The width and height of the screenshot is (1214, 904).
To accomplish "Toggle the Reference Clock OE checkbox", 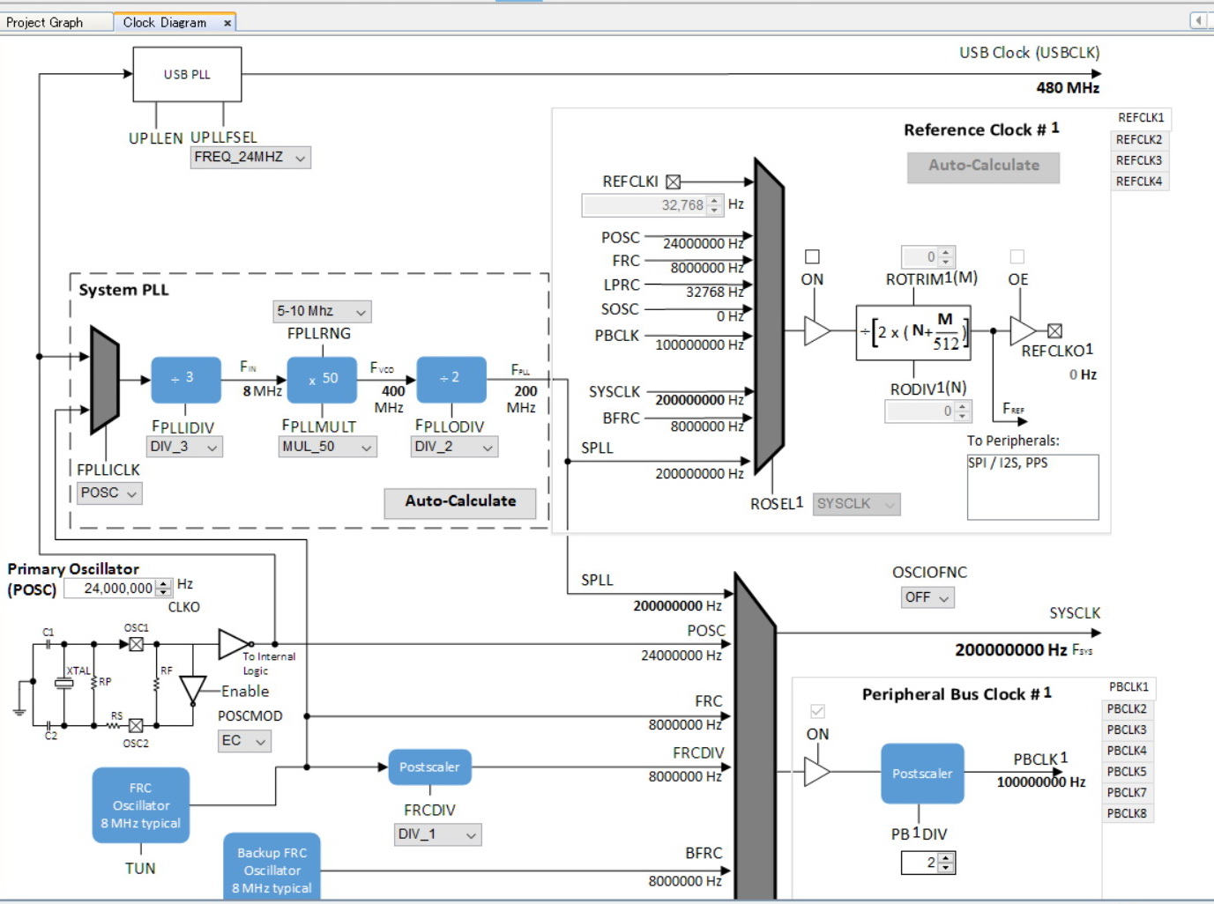I will 1017,256.
